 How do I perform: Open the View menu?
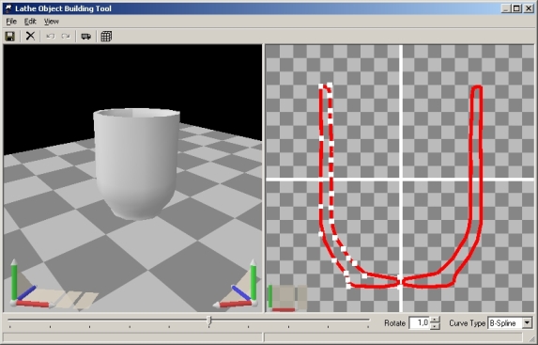(x=52, y=22)
